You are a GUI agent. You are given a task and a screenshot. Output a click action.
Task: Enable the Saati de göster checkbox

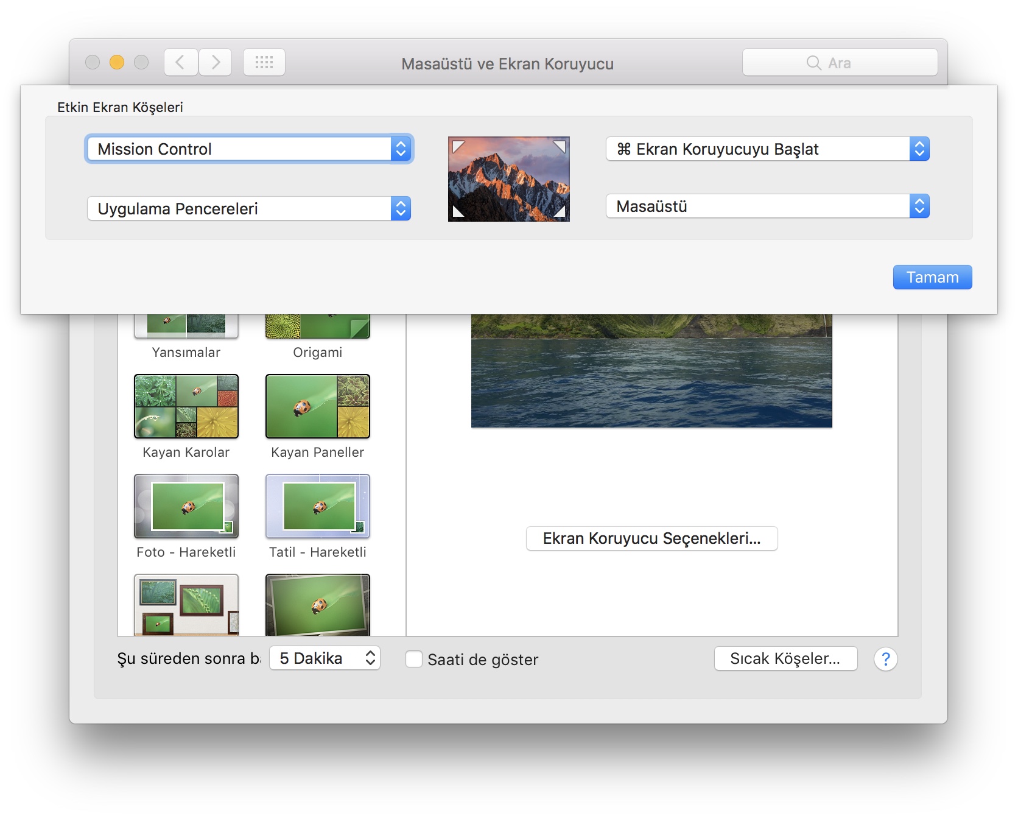(414, 659)
